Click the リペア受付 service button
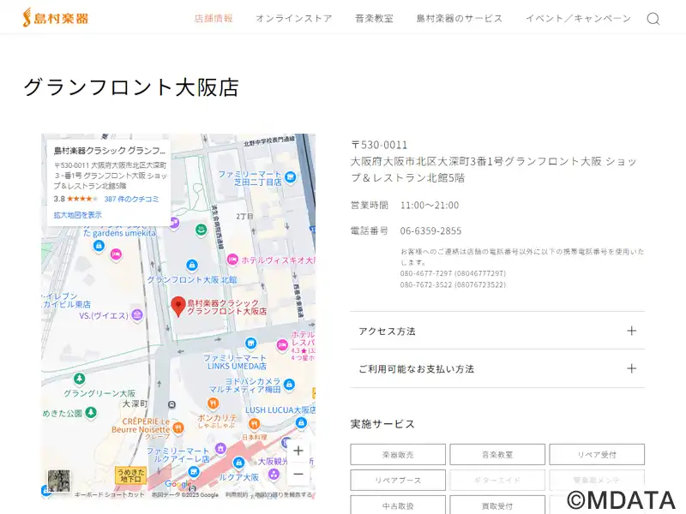The width and height of the screenshot is (686, 514). [597, 455]
